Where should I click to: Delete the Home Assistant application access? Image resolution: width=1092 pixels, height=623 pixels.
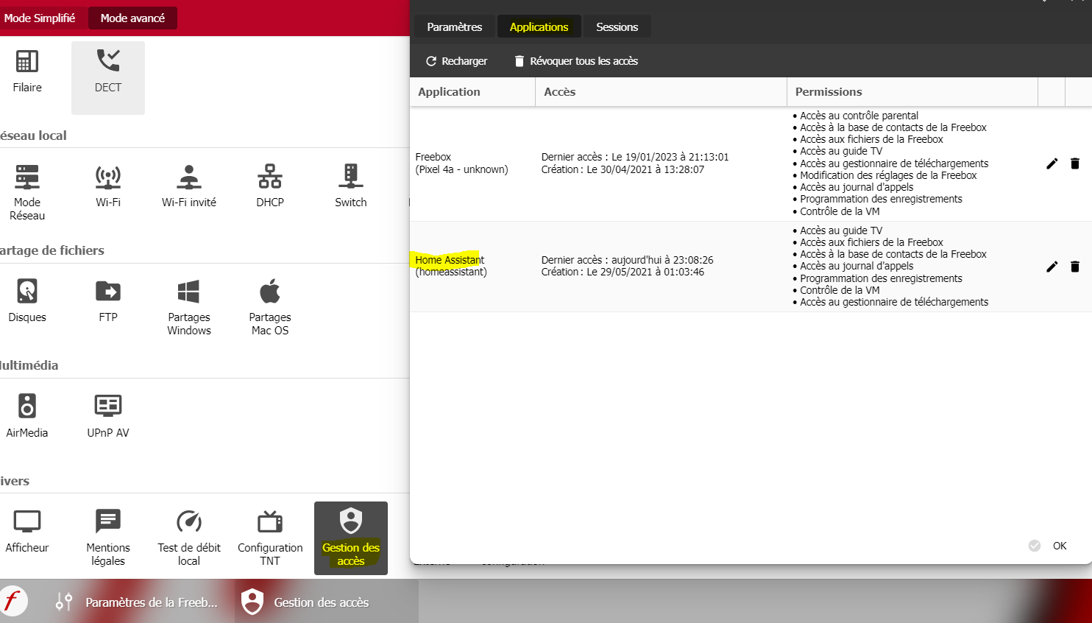(1075, 267)
